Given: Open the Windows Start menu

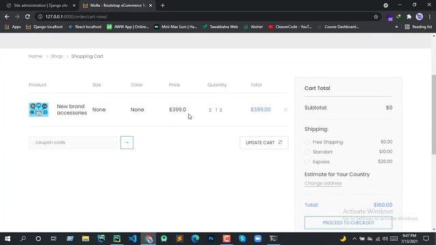Looking at the screenshot, I should (7, 239).
